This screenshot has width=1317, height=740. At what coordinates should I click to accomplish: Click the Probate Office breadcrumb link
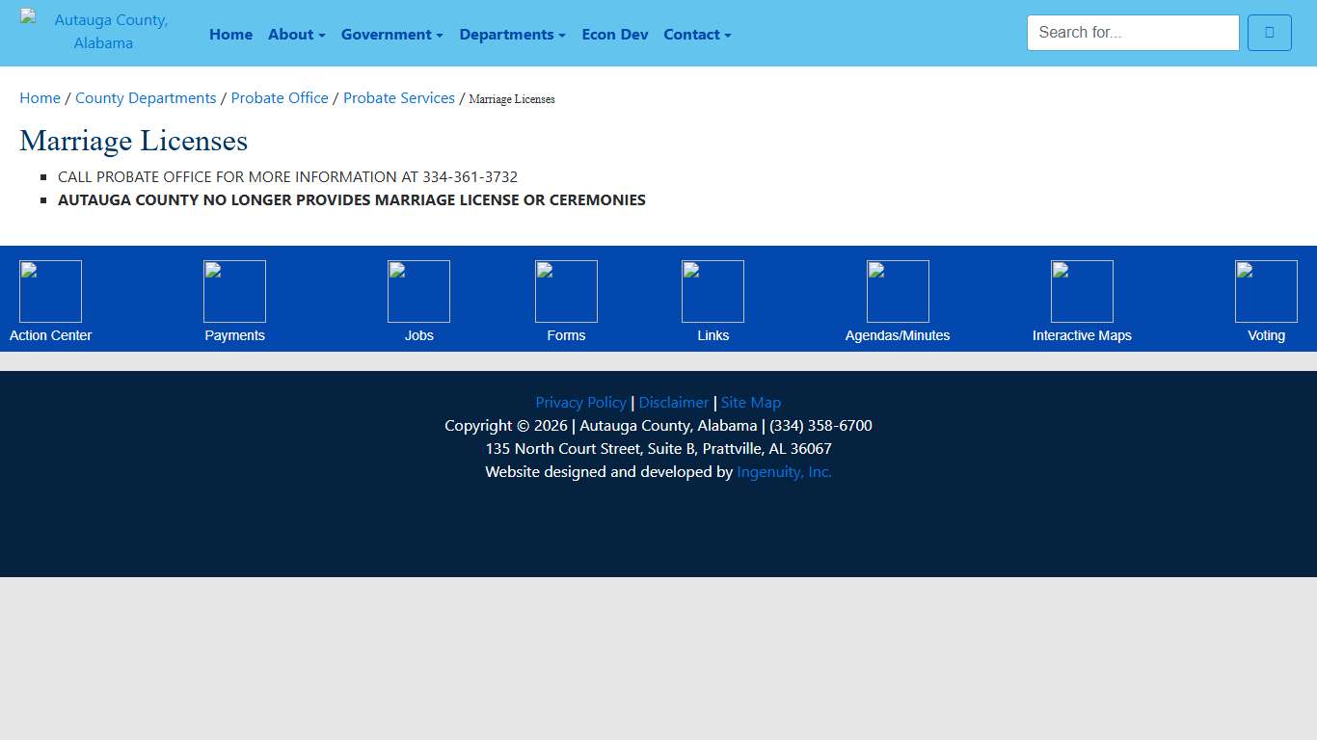coord(280,98)
